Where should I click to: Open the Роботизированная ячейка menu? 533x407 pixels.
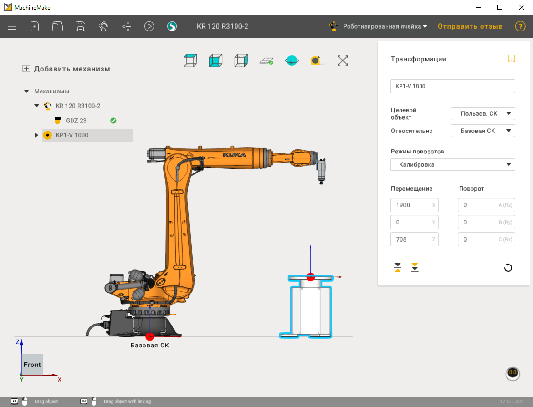tap(385, 27)
